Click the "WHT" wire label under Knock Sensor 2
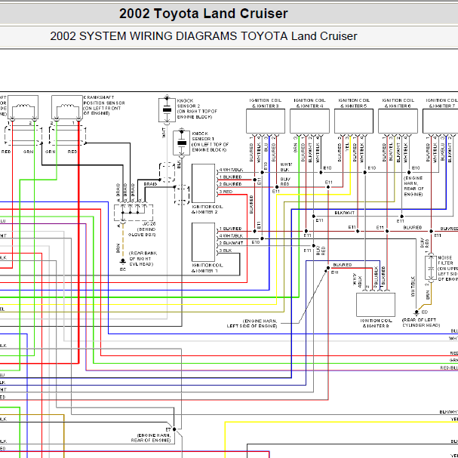The image size is (458, 458). pos(164,134)
